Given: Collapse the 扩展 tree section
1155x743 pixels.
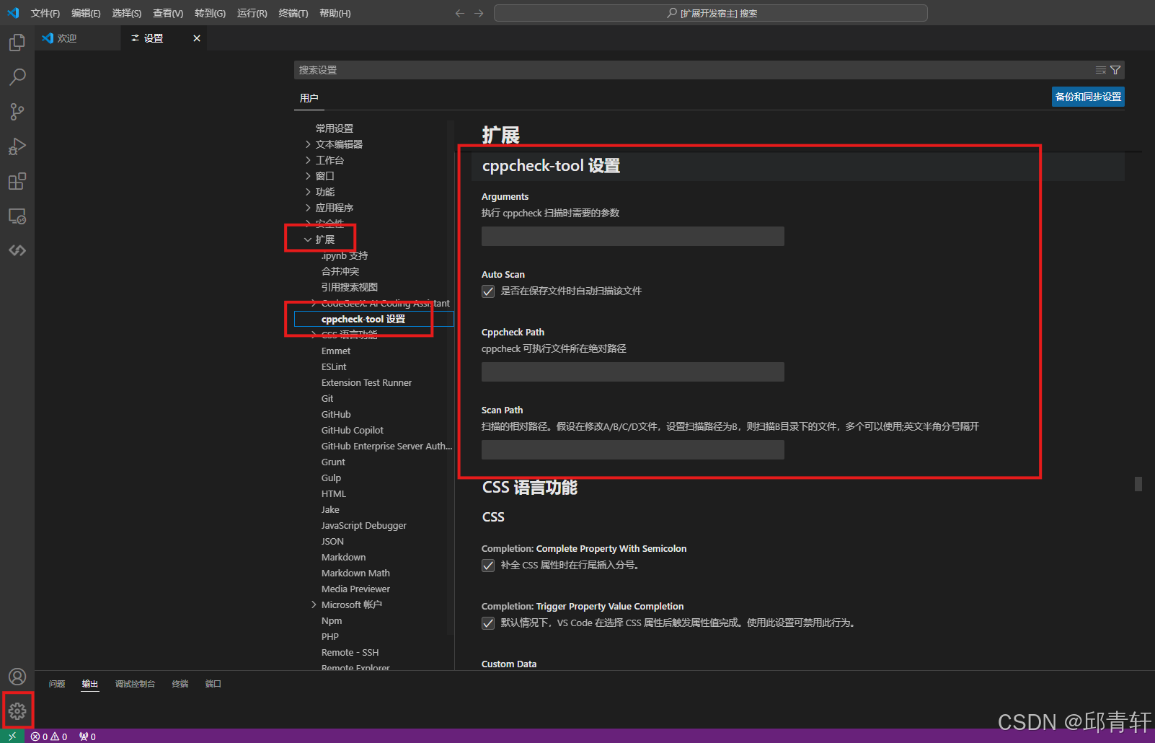Looking at the screenshot, I should (x=308, y=239).
